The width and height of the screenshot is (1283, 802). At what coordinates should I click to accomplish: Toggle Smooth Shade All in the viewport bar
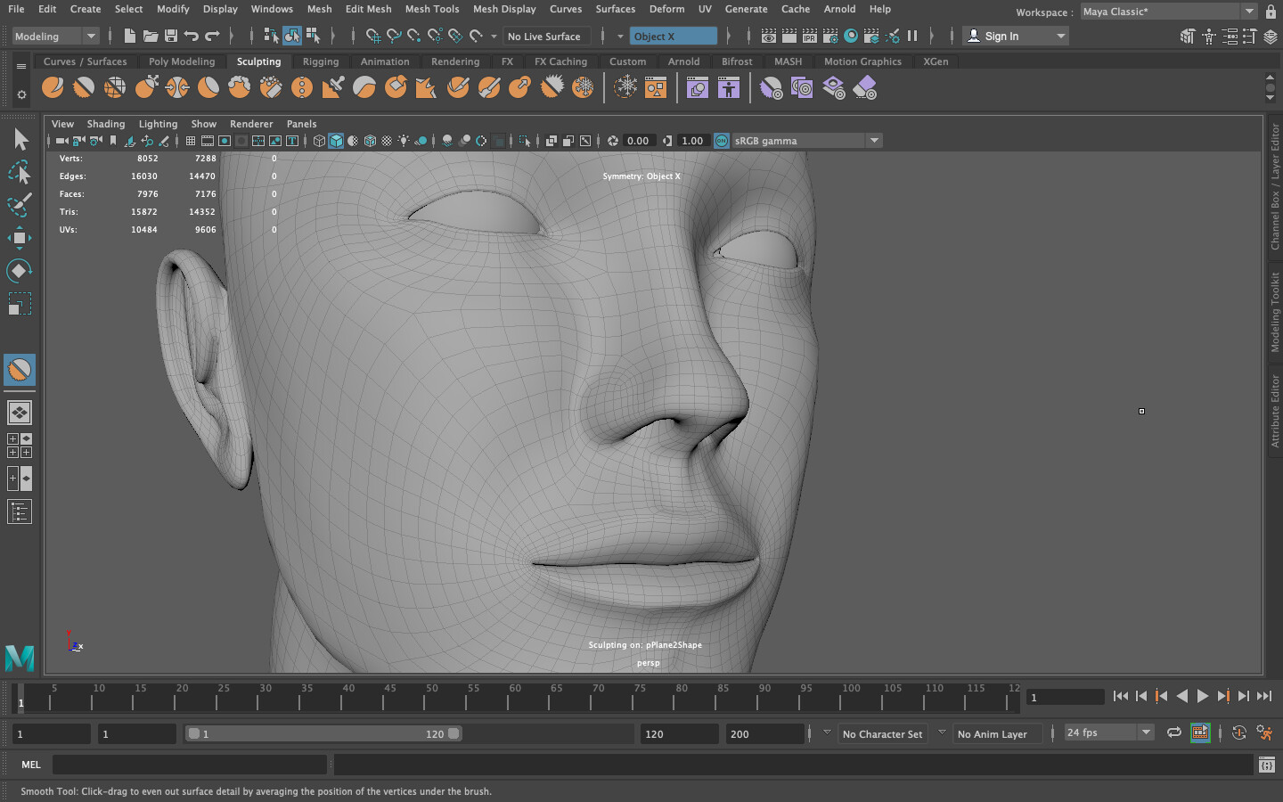click(336, 141)
